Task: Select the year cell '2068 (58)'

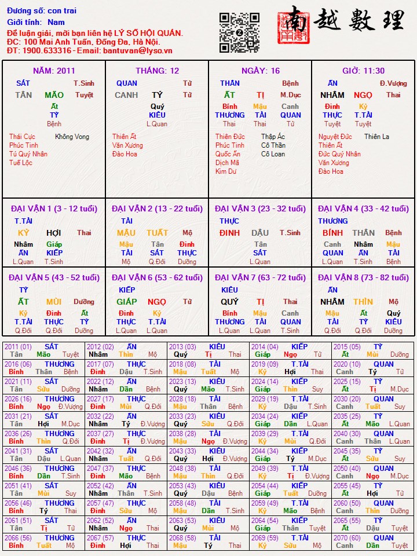Action: pyautogui.click(x=208, y=542)
